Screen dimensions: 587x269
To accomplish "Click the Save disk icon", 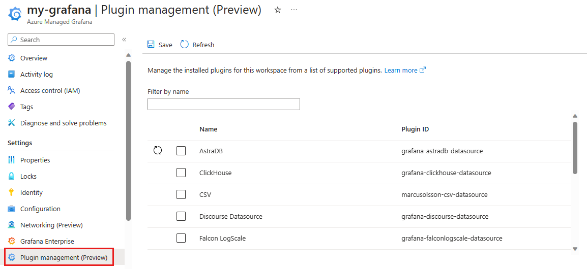I will pyautogui.click(x=151, y=45).
